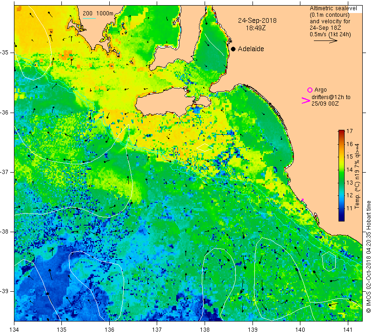This screenshot has height=335, width=372.
Task: Click the 'Altimetric sealevel' legend heading
Action: pyautogui.click(x=333, y=8)
